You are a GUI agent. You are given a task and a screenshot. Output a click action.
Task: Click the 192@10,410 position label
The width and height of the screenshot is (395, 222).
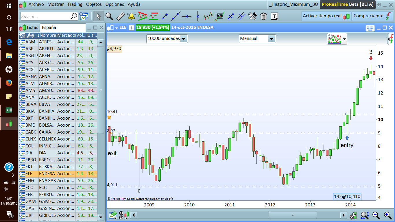point(347,197)
